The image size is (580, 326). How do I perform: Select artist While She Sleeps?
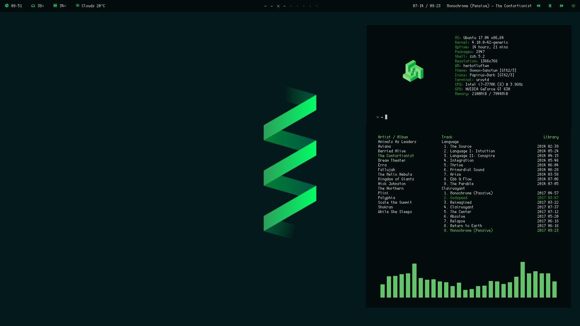pos(395,212)
